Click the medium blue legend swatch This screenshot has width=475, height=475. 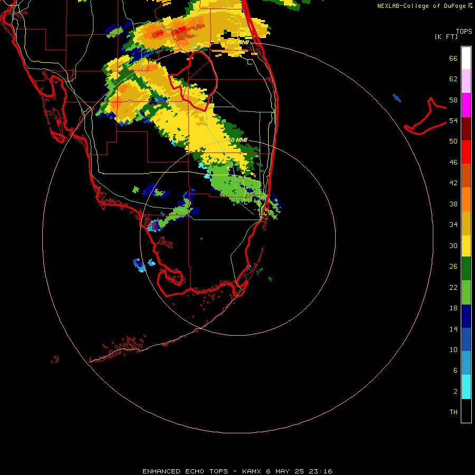tap(466, 339)
